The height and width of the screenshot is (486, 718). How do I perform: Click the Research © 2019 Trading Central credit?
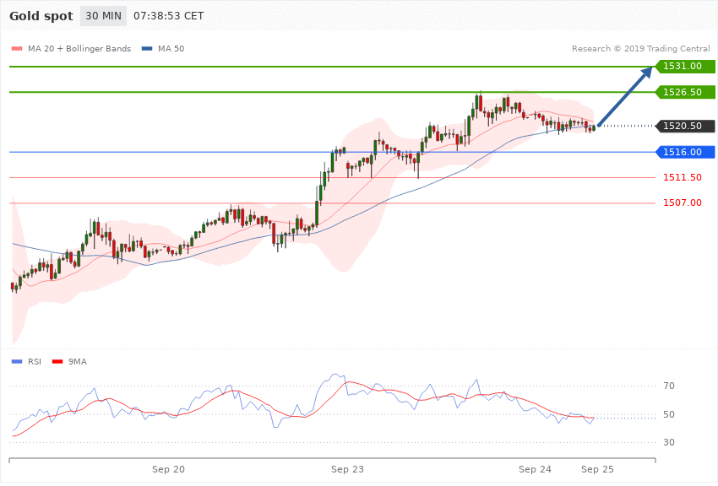640,48
